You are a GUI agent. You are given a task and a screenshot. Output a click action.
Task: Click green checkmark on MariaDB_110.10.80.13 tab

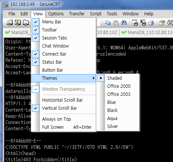124,33
